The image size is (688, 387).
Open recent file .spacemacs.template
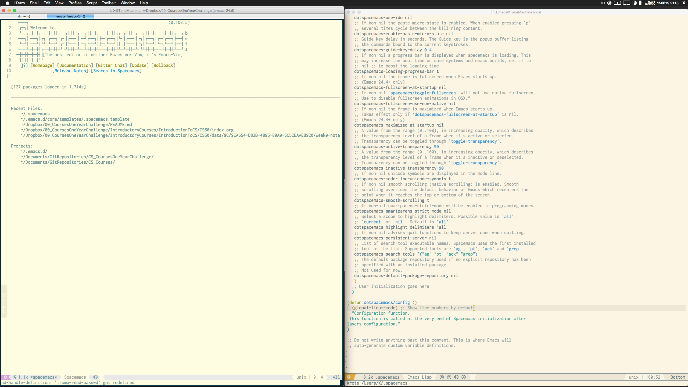(x=75, y=119)
